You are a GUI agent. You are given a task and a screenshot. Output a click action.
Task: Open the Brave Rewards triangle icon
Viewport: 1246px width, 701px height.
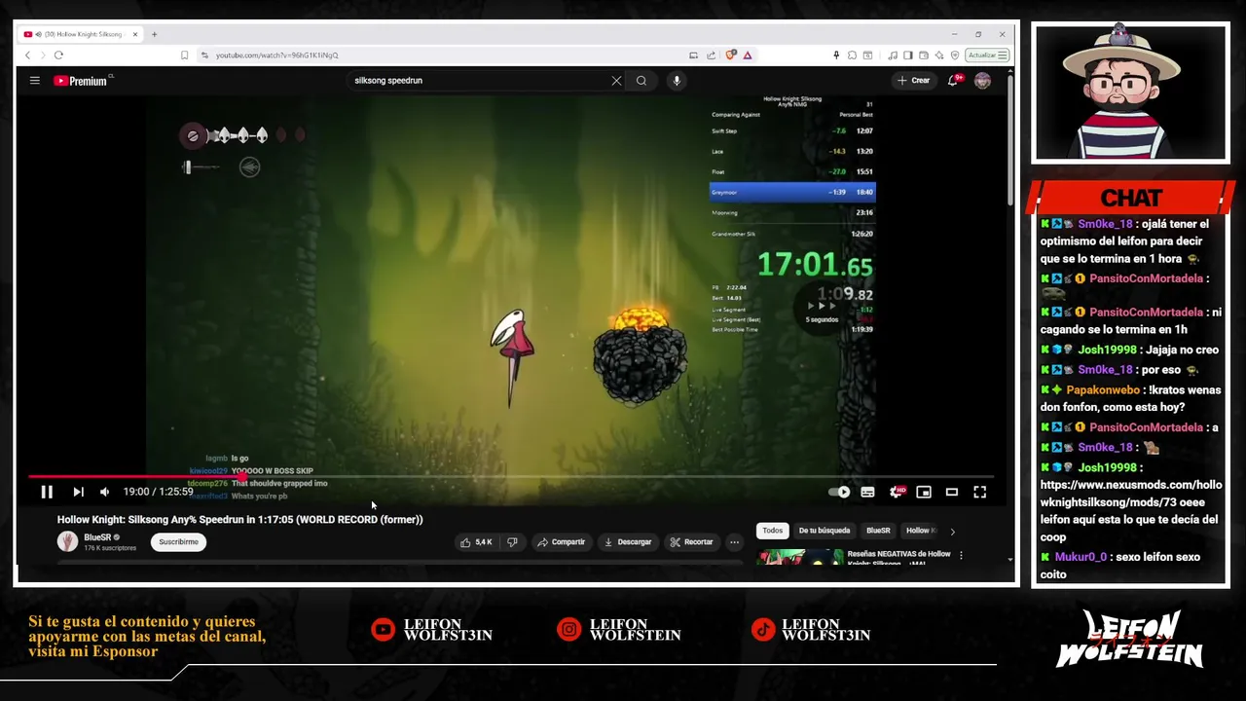(748, 55)
